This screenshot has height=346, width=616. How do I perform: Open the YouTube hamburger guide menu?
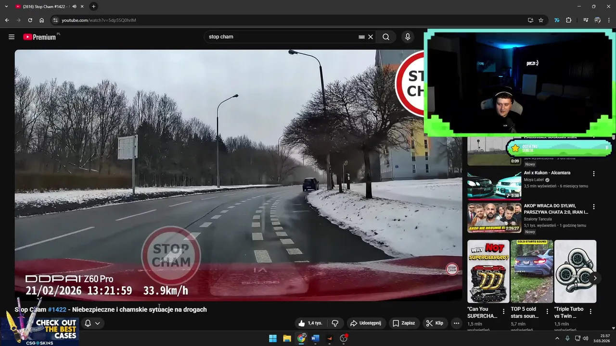pos(12,37)
